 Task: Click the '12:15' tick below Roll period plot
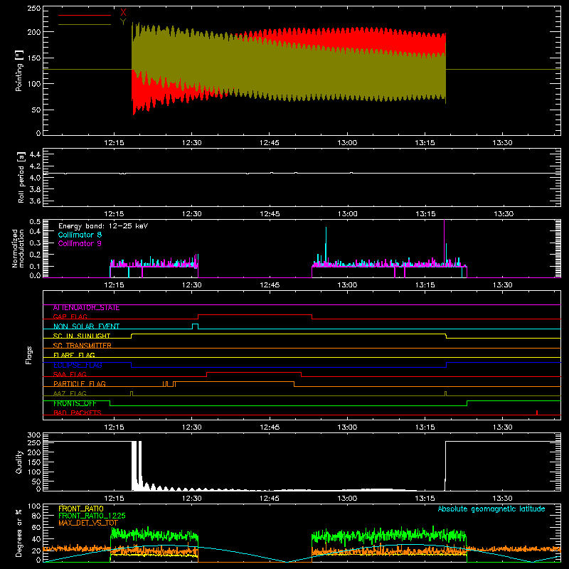[114, 214]
